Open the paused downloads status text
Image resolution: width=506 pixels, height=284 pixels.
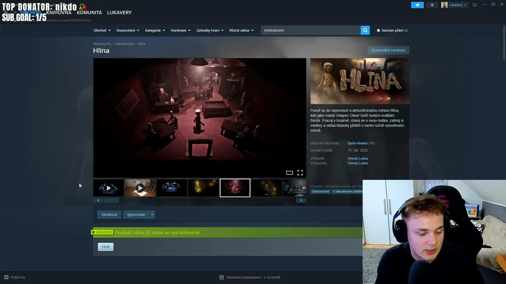(253, 277)
